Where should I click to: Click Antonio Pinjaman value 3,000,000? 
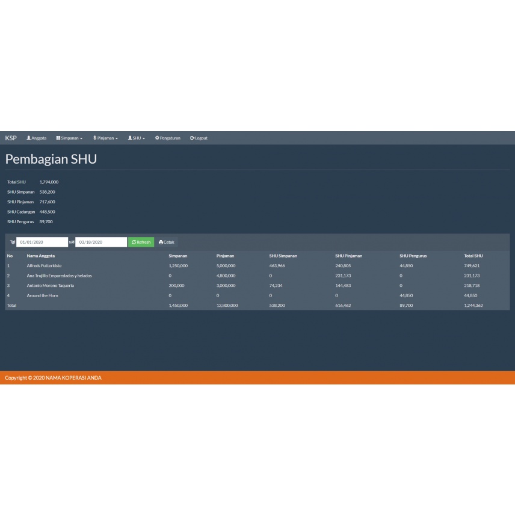(226, 285)
